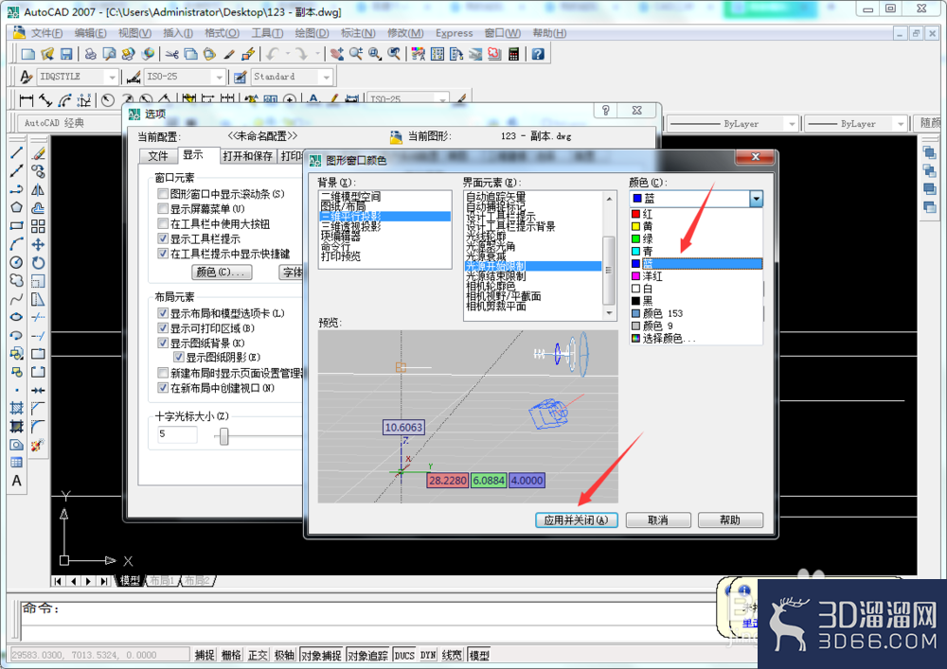Screen dimensions: 947x669
Task: Click the Calculator icon in toolbar
Action: [x=513, y=54]
